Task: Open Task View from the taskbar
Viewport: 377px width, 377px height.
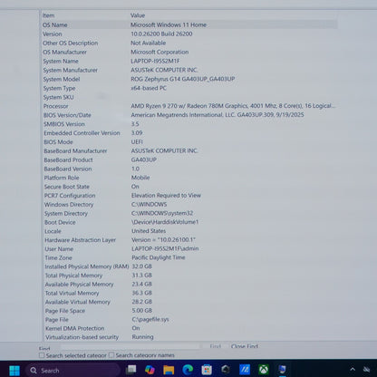Action: point(131,370)
